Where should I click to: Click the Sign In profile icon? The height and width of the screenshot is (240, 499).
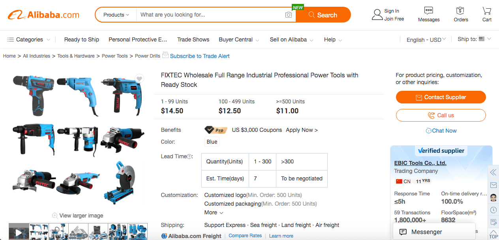pyautogui.click(x=377, y=15)
